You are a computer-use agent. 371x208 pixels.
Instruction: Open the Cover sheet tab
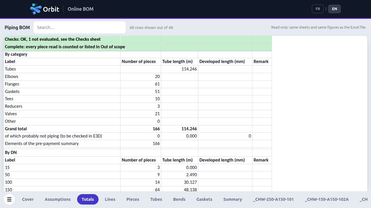pyautogui.click(x=28, y=199)
